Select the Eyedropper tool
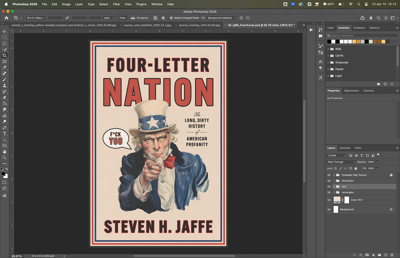The height and width of the screenshot is (258, 400). 4,67
